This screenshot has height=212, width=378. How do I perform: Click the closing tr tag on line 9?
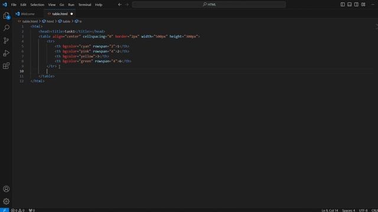coord(51,67)
